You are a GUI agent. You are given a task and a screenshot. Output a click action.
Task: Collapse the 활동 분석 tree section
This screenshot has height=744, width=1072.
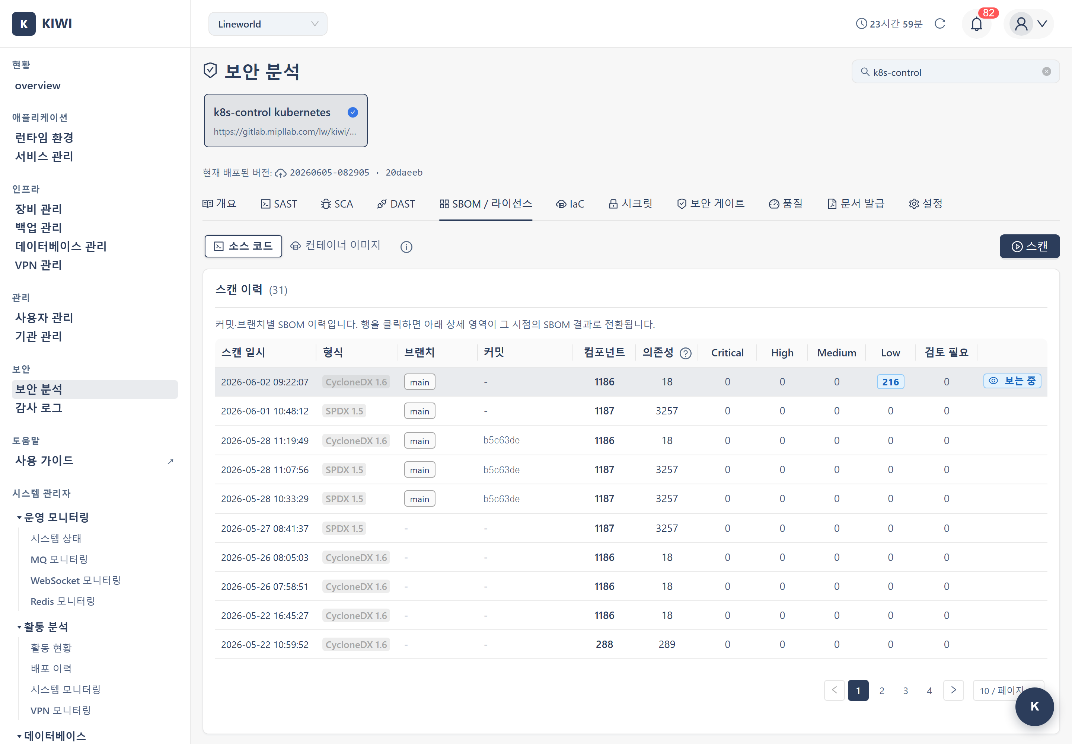pyautogui.click(x=19, y=627)
